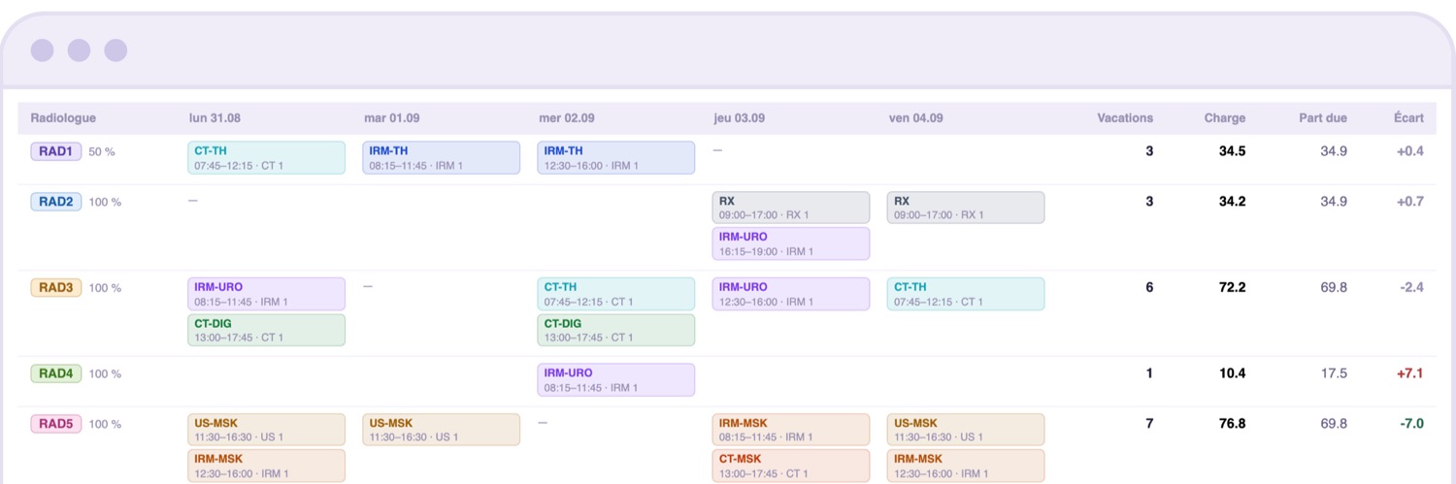The width and height of the screenshot is (1456, 484).
Task: Click RAD3 écart value -2.4
Action: click(x=1410, y=288)
